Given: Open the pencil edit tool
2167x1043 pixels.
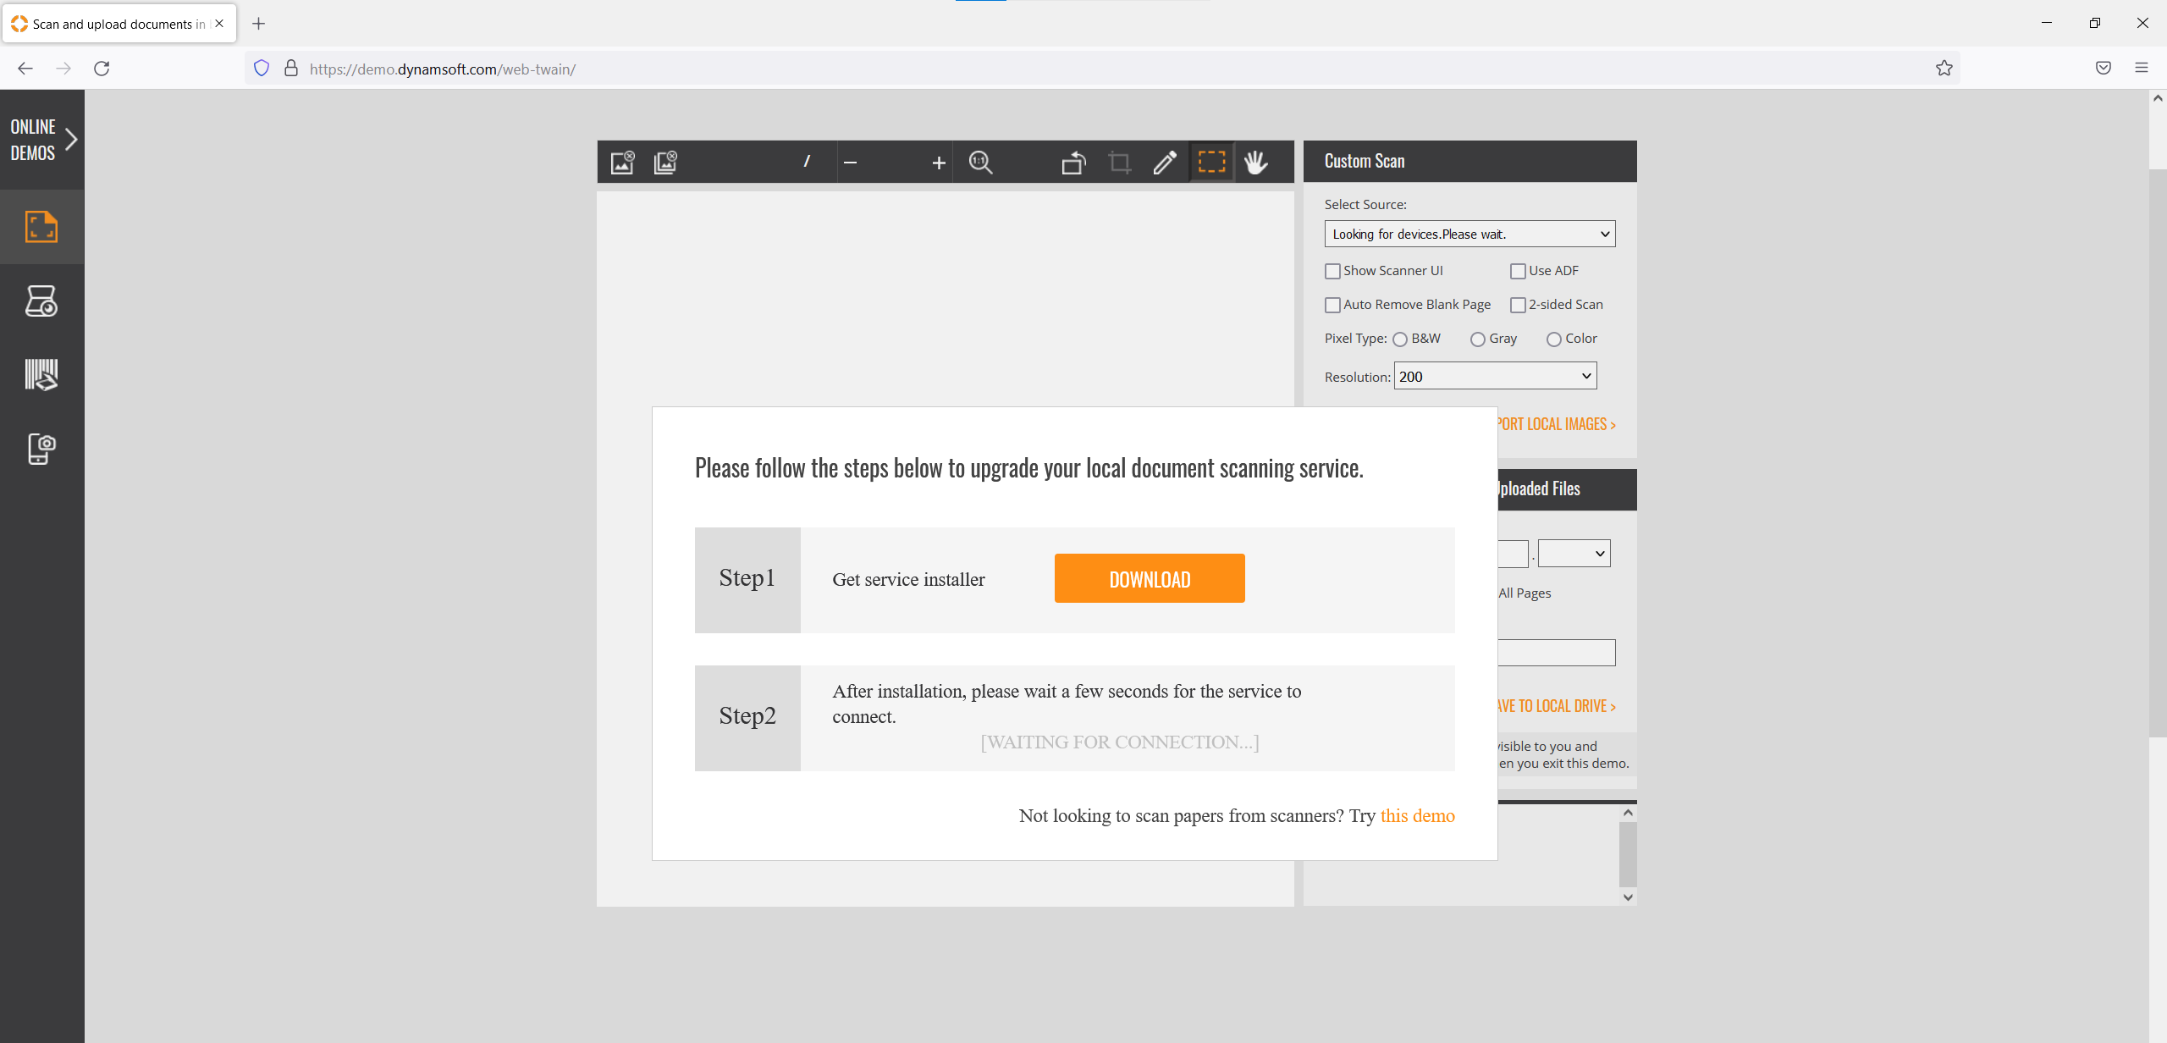Looking at the screenshot, I should click(1165, 162).
